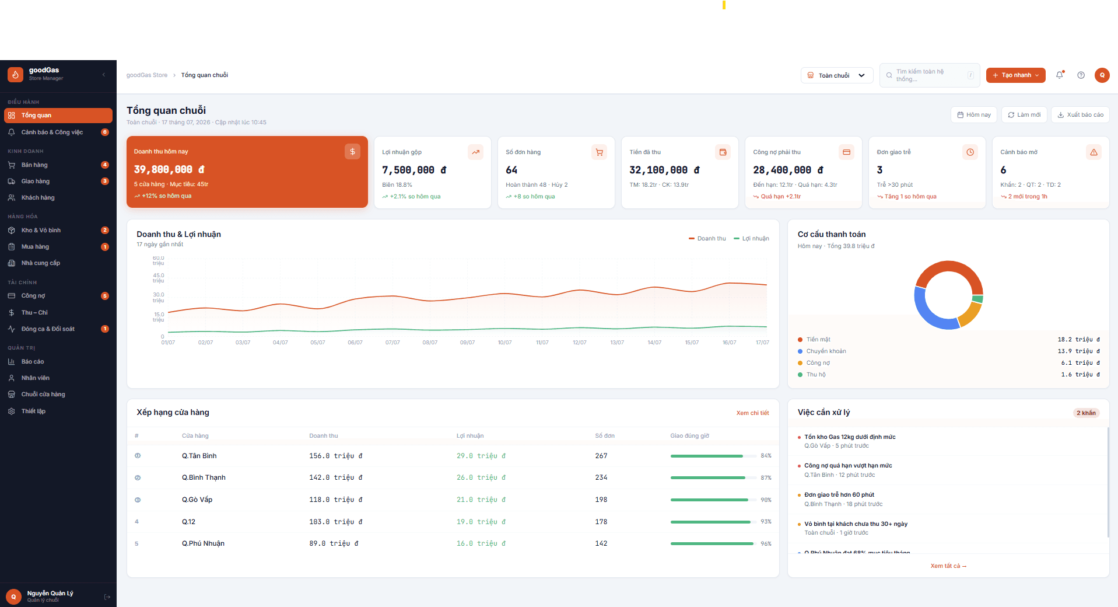The image size is (1118, 607).
Task: Collapse the sidebar using chevron arrow
Action: pos(104,75)
